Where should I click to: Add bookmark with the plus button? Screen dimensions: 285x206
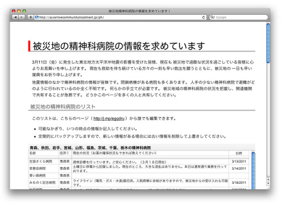coord(30,17)
